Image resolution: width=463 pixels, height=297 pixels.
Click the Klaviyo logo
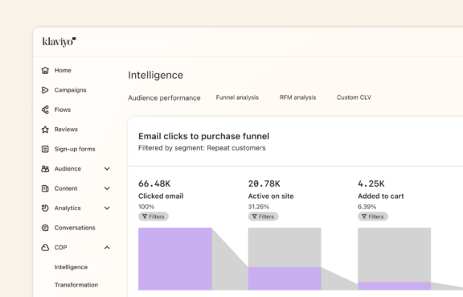pyautogui.click(x=59, y=42)
